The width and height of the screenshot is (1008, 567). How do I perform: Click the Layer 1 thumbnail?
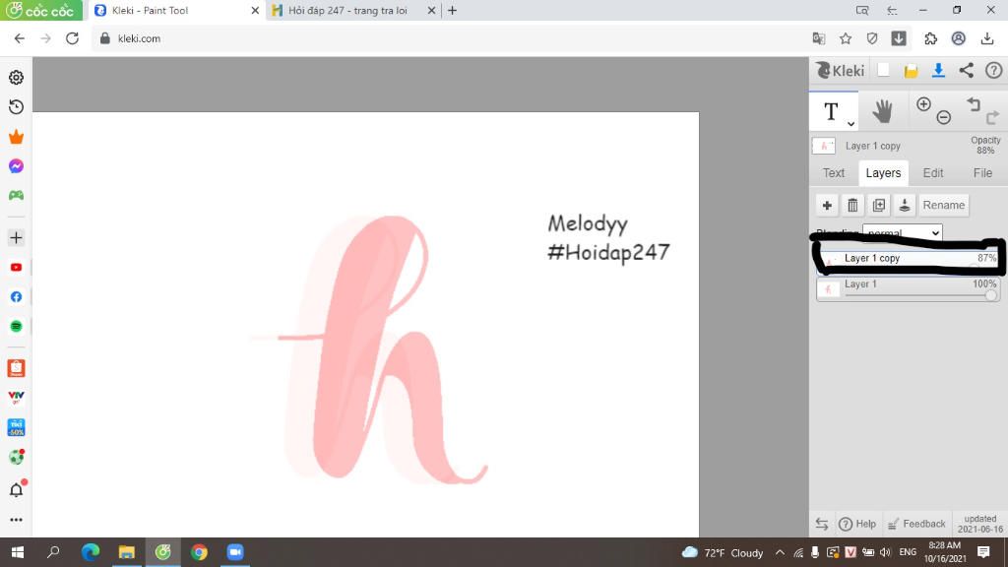(x=828, y=289)
